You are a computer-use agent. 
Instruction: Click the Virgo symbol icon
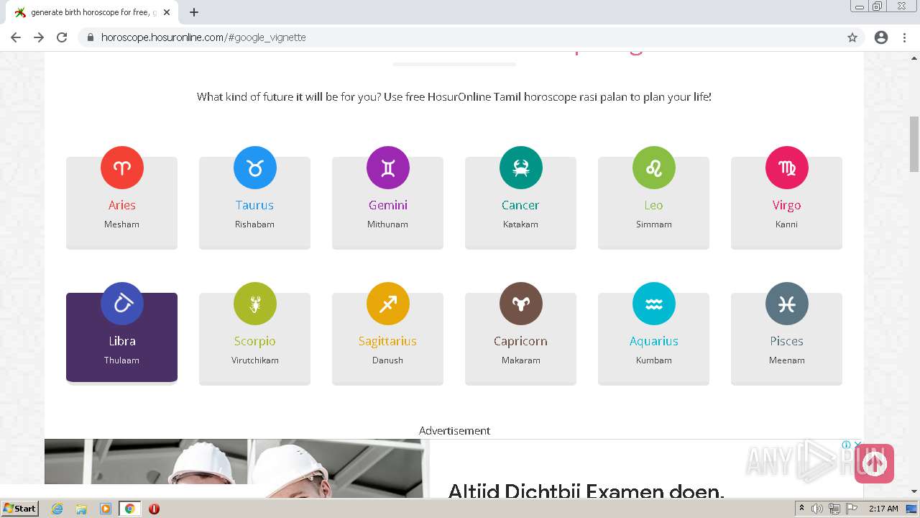[x=787, y=168]
